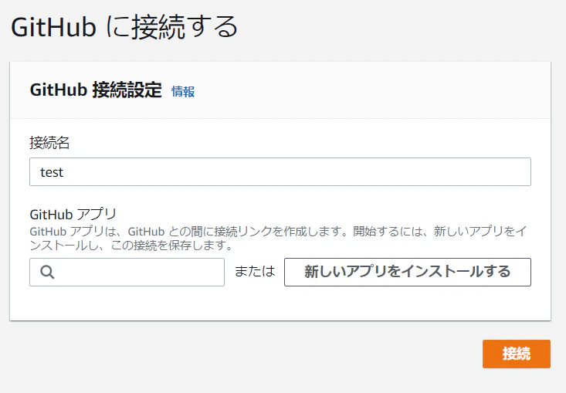Click the GitHub 接続設定 panel heading
Viewport: 566px width, 393px height.
[96, 90]
